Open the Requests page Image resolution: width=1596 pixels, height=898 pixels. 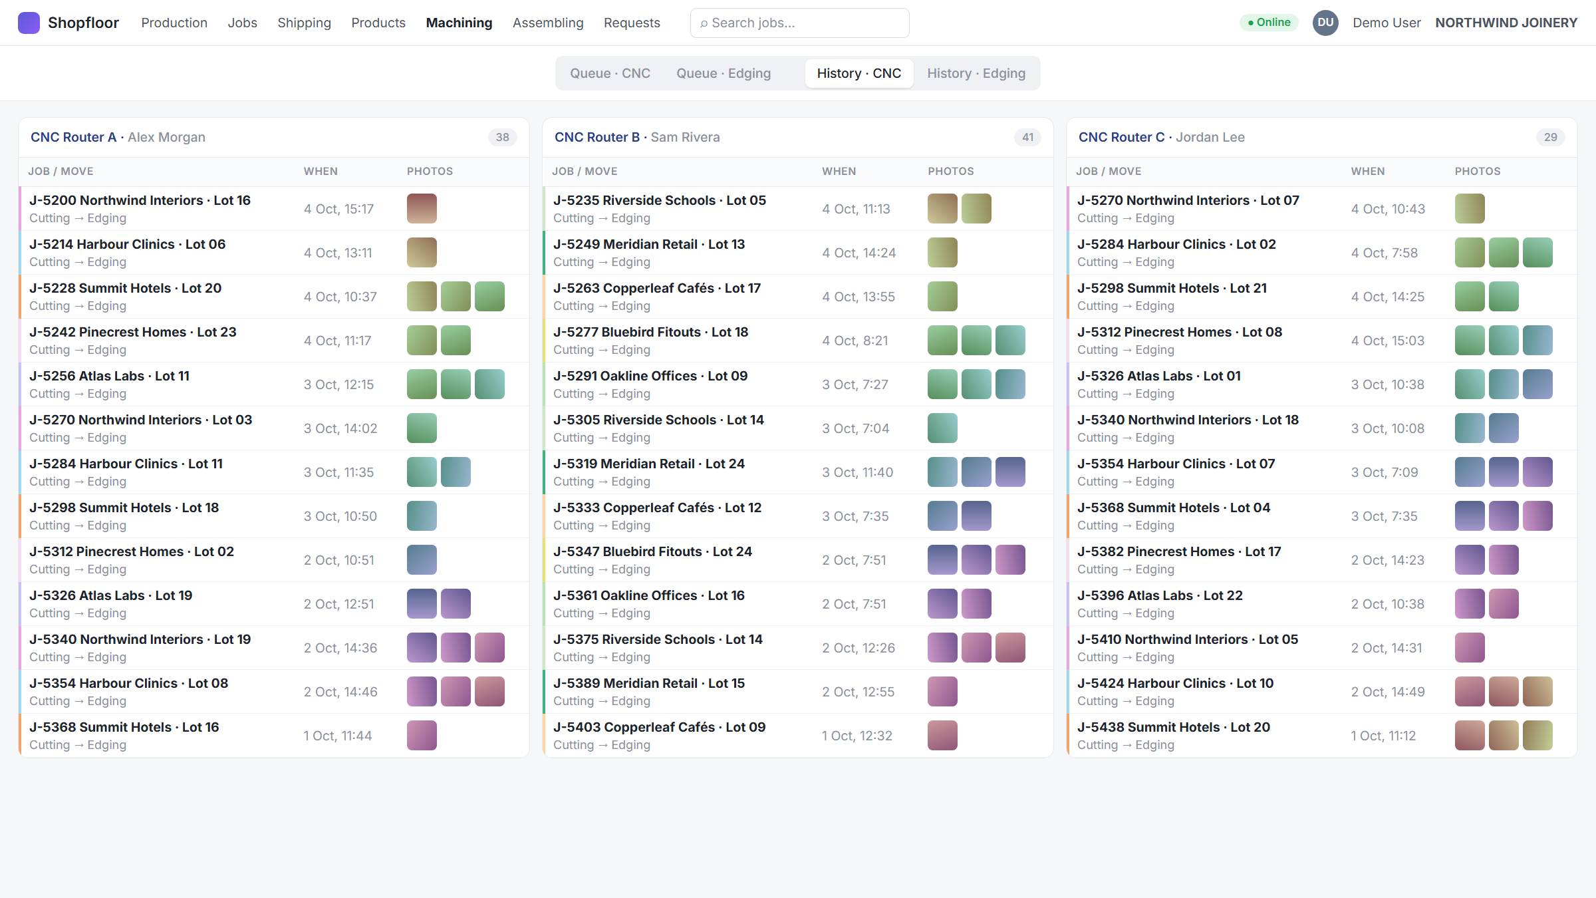pyautogui.click(x=632, y=23)
